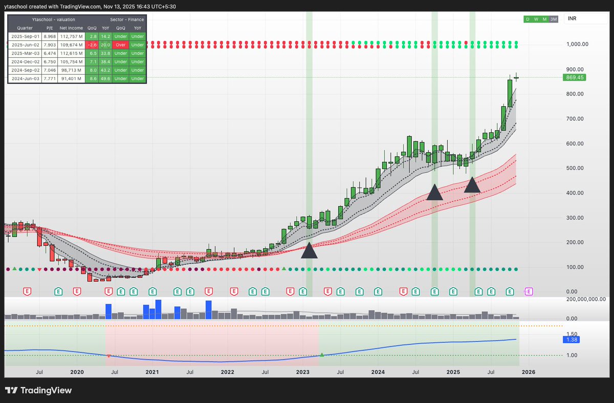Click the green up-triangle in the lower dot row near late 2022
The width and height of the screenshot is (614, 403).
(x=284, y=269)
